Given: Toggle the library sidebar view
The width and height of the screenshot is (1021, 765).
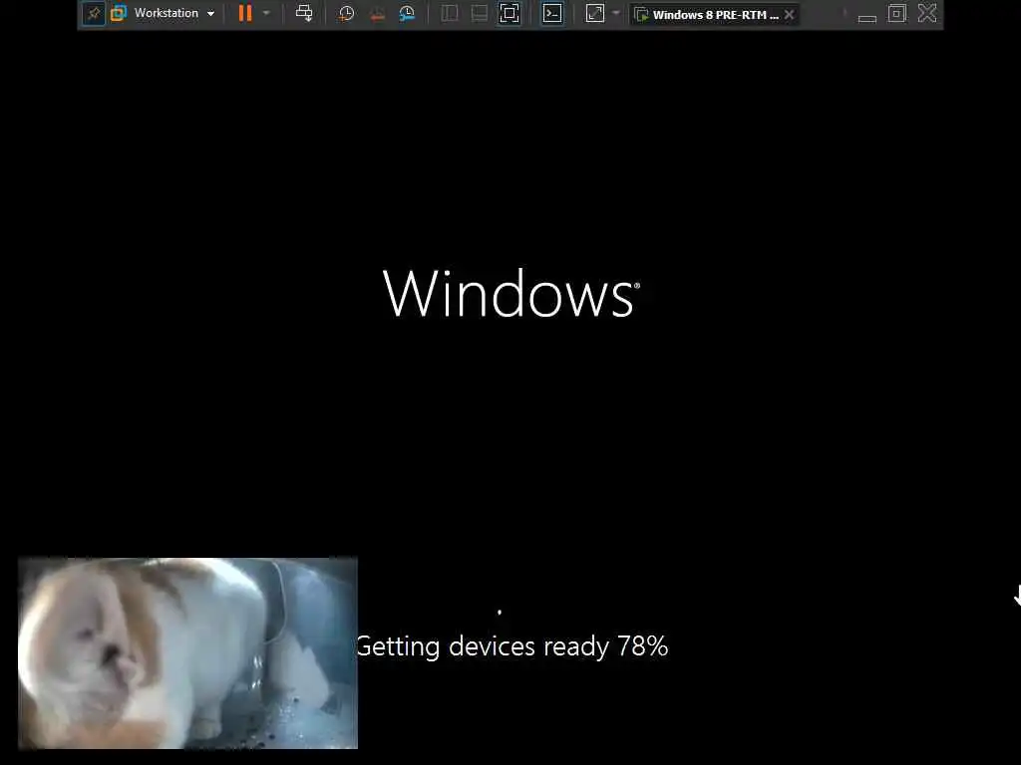Looking at the screenshot, I should [450, 14].
